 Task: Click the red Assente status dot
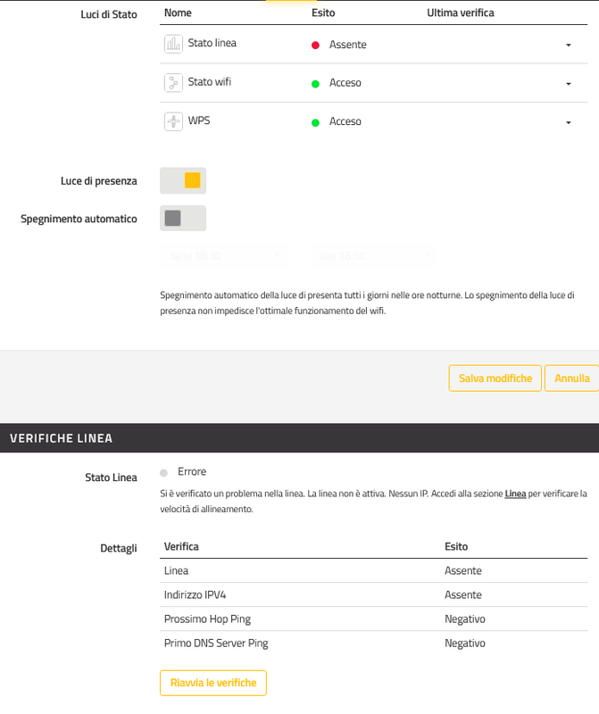click(315, 45)
